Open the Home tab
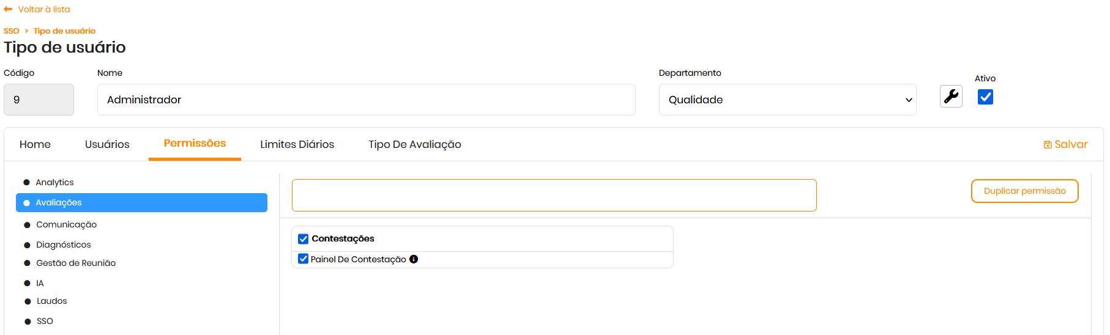The width and height of the screenshot is (1110, 335). (35, 144)
